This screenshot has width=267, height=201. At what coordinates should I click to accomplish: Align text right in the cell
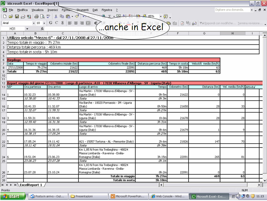tap(82, 23)
